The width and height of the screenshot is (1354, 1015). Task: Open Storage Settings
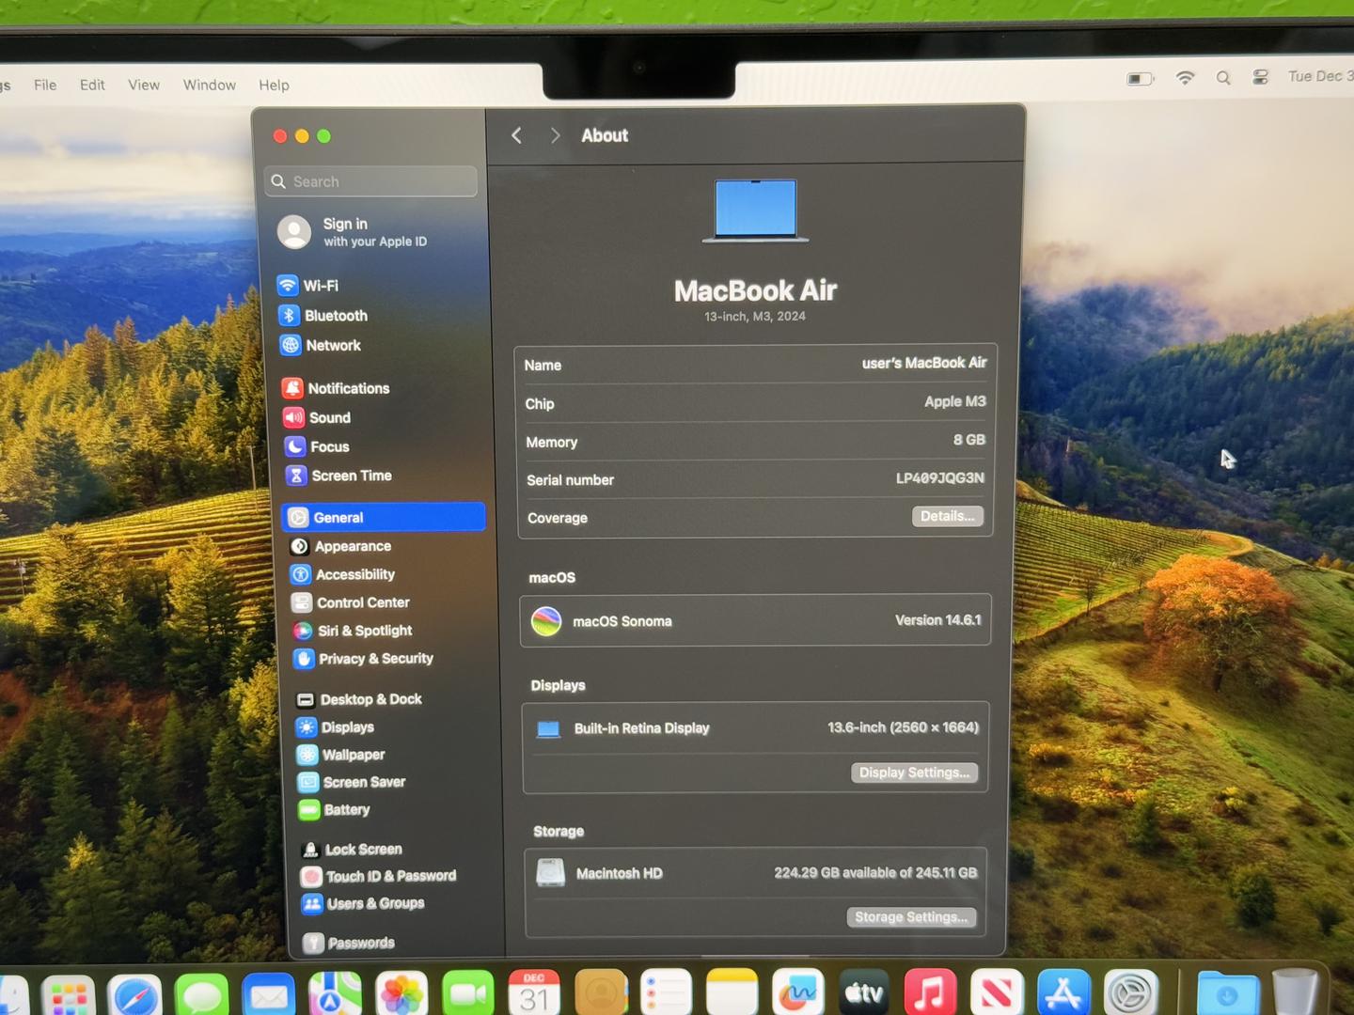[x=911, y=917]
